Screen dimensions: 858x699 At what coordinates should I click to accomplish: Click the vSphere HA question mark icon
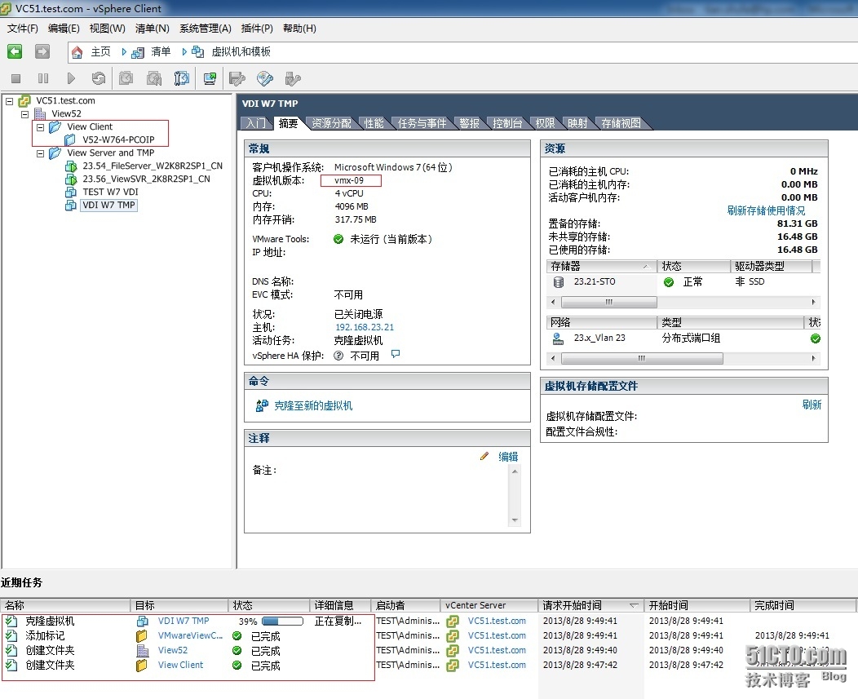tap(338, 356)
